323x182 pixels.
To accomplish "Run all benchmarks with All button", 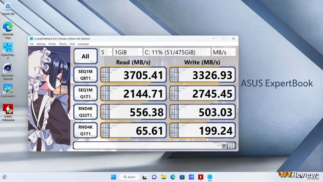I will coord(85,56).
